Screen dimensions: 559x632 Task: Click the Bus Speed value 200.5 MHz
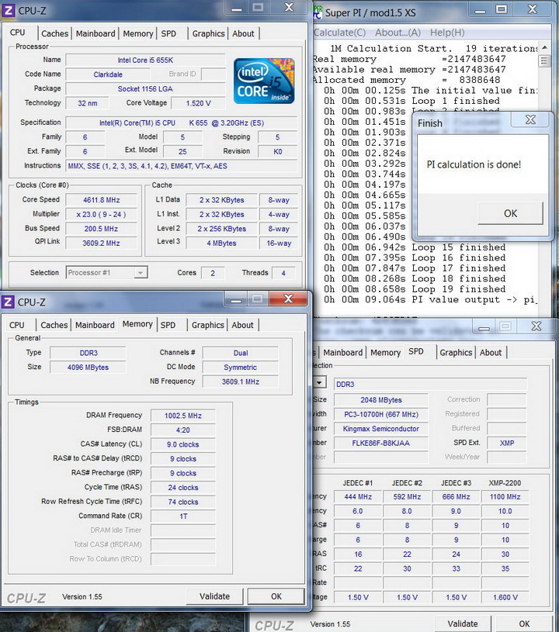(101, 229)
